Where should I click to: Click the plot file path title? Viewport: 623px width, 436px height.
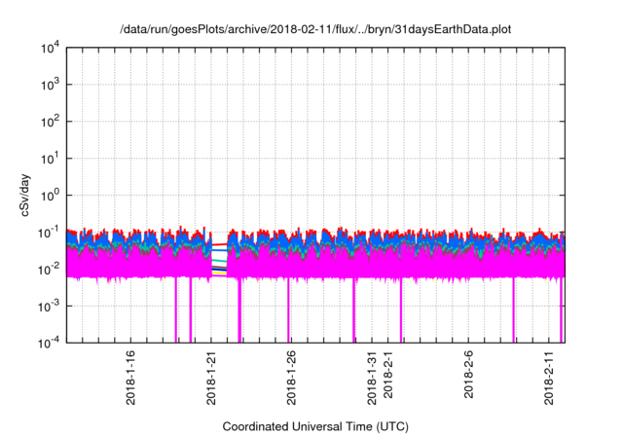click(315, 30)
